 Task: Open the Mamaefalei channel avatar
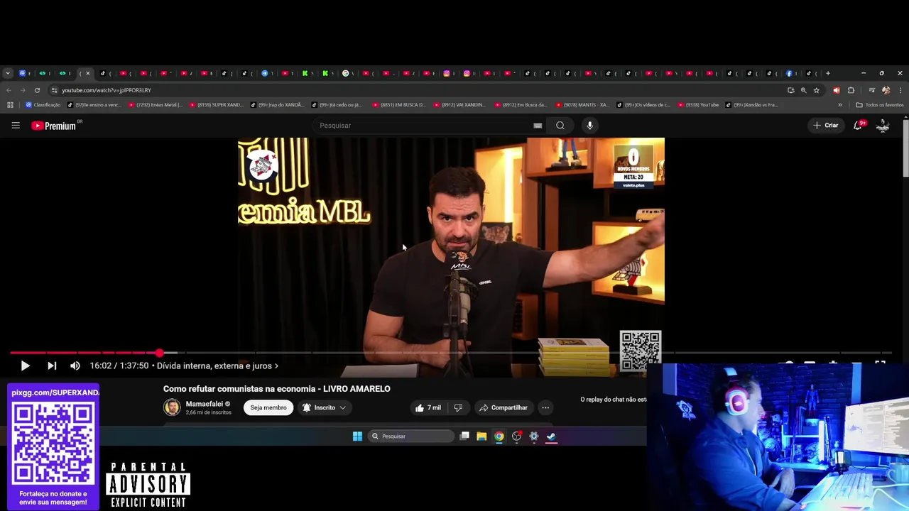[172, 407]
